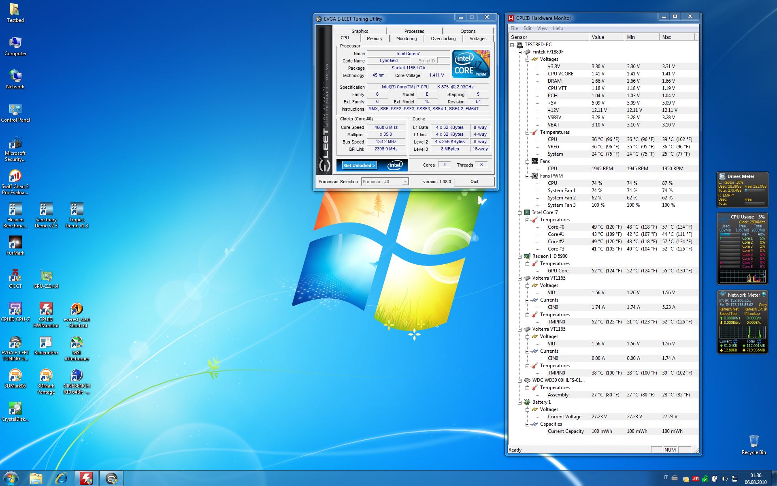Launch OCCT desktop icon
Screen dimensions: 777x486
tap(15, 278)
